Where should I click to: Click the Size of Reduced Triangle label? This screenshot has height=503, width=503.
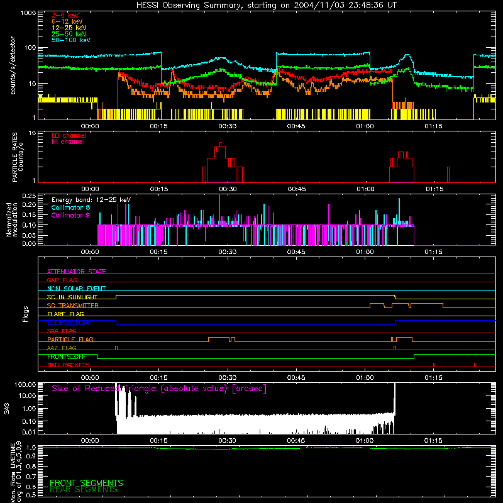pos(159,389)
